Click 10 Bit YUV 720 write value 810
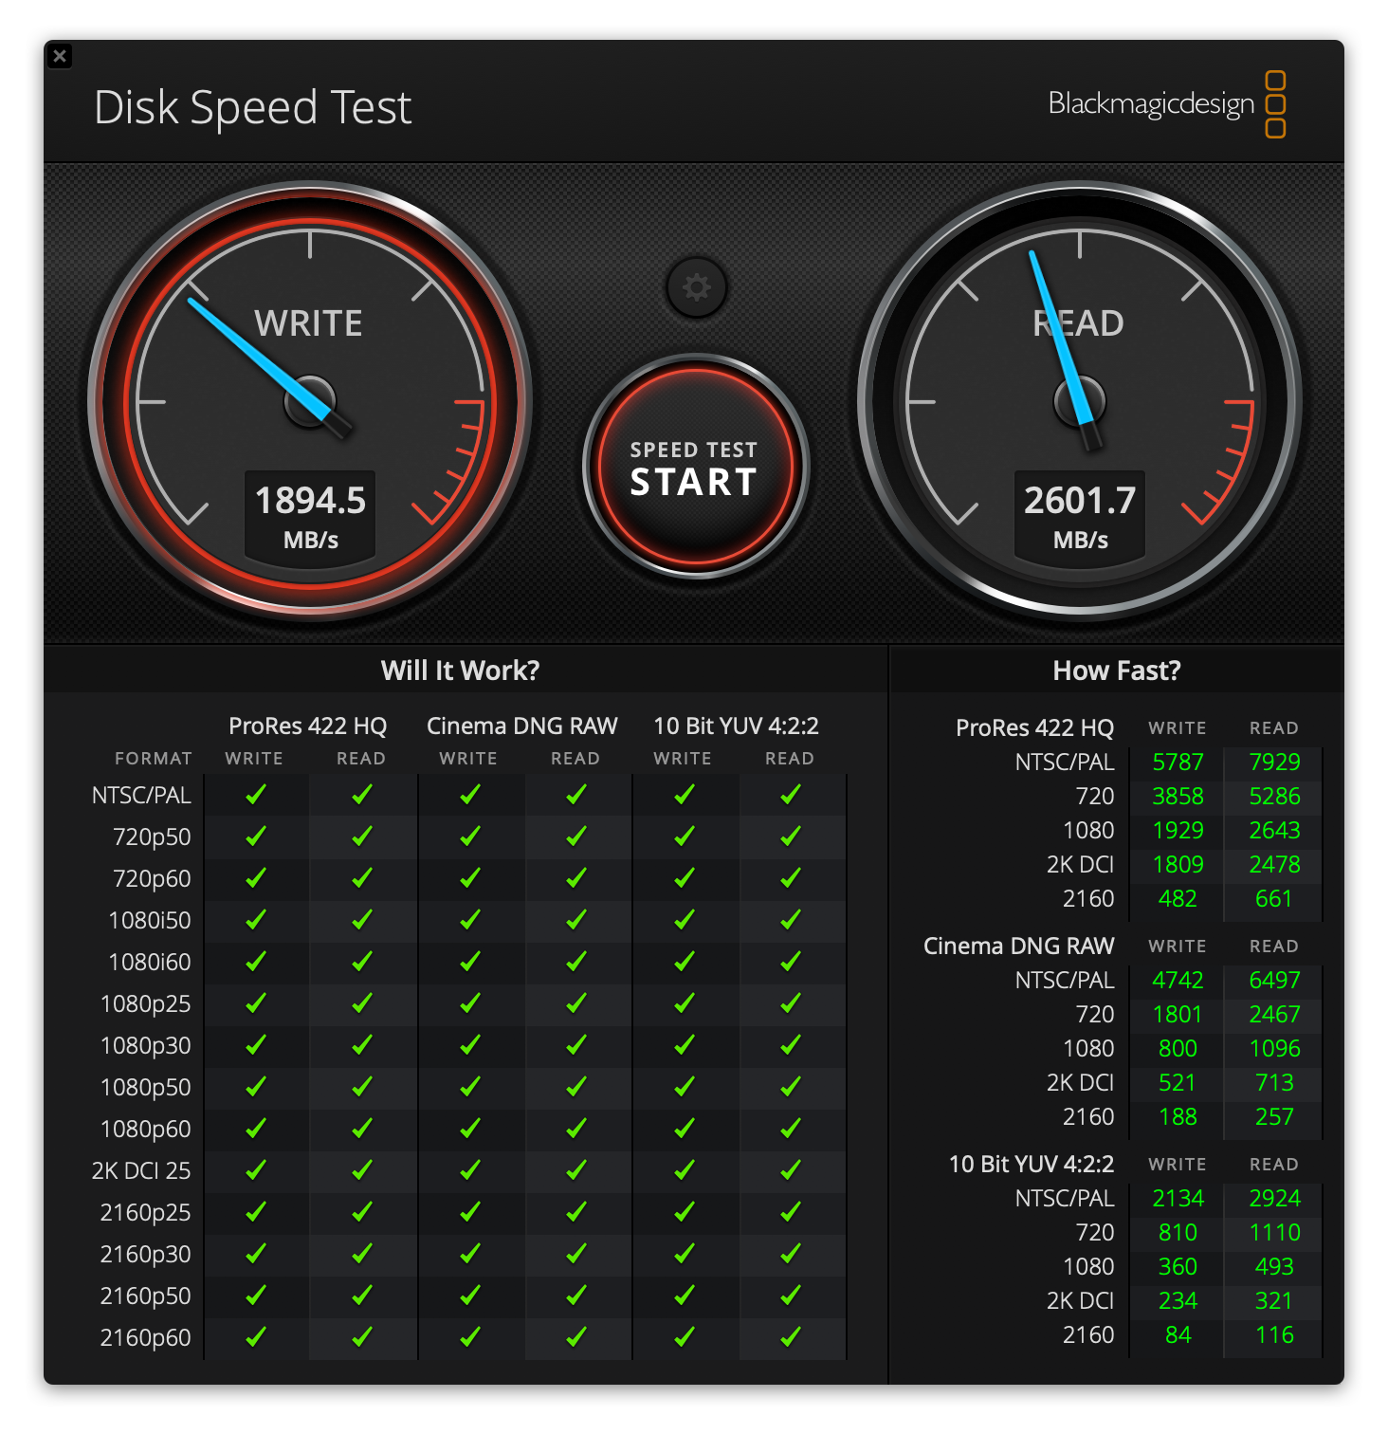 point(1178,1232)
